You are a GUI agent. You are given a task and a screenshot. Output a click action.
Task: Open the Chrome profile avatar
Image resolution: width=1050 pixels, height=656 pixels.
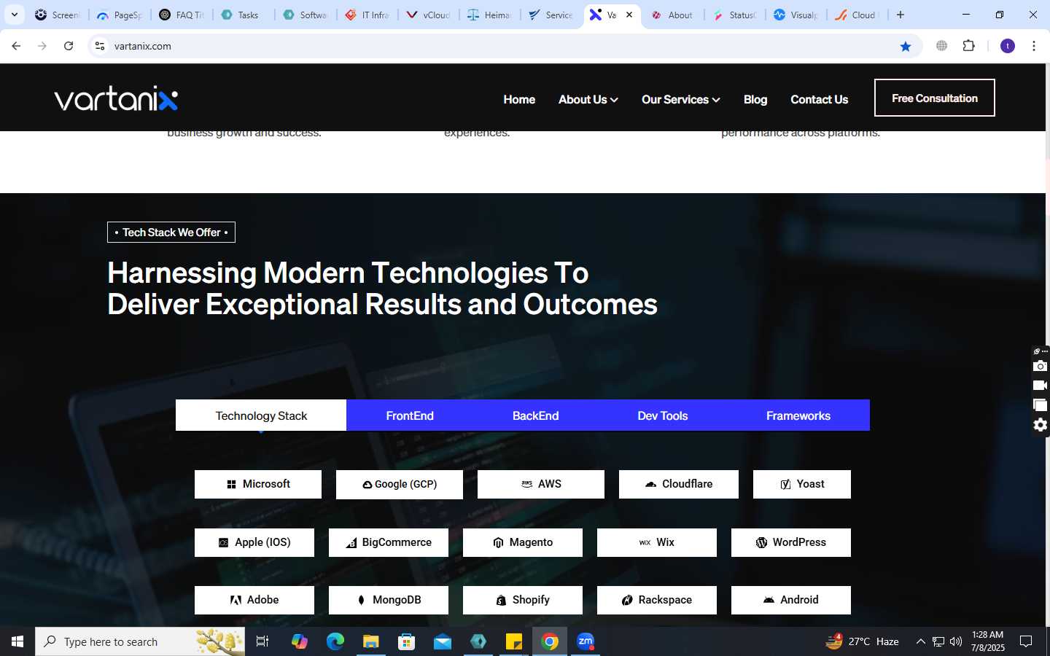pos(1008,46)
